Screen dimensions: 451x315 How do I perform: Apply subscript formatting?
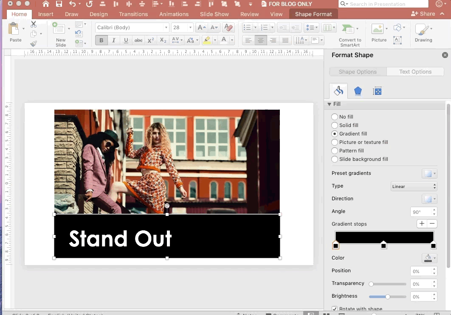click(x=163, y=40)
